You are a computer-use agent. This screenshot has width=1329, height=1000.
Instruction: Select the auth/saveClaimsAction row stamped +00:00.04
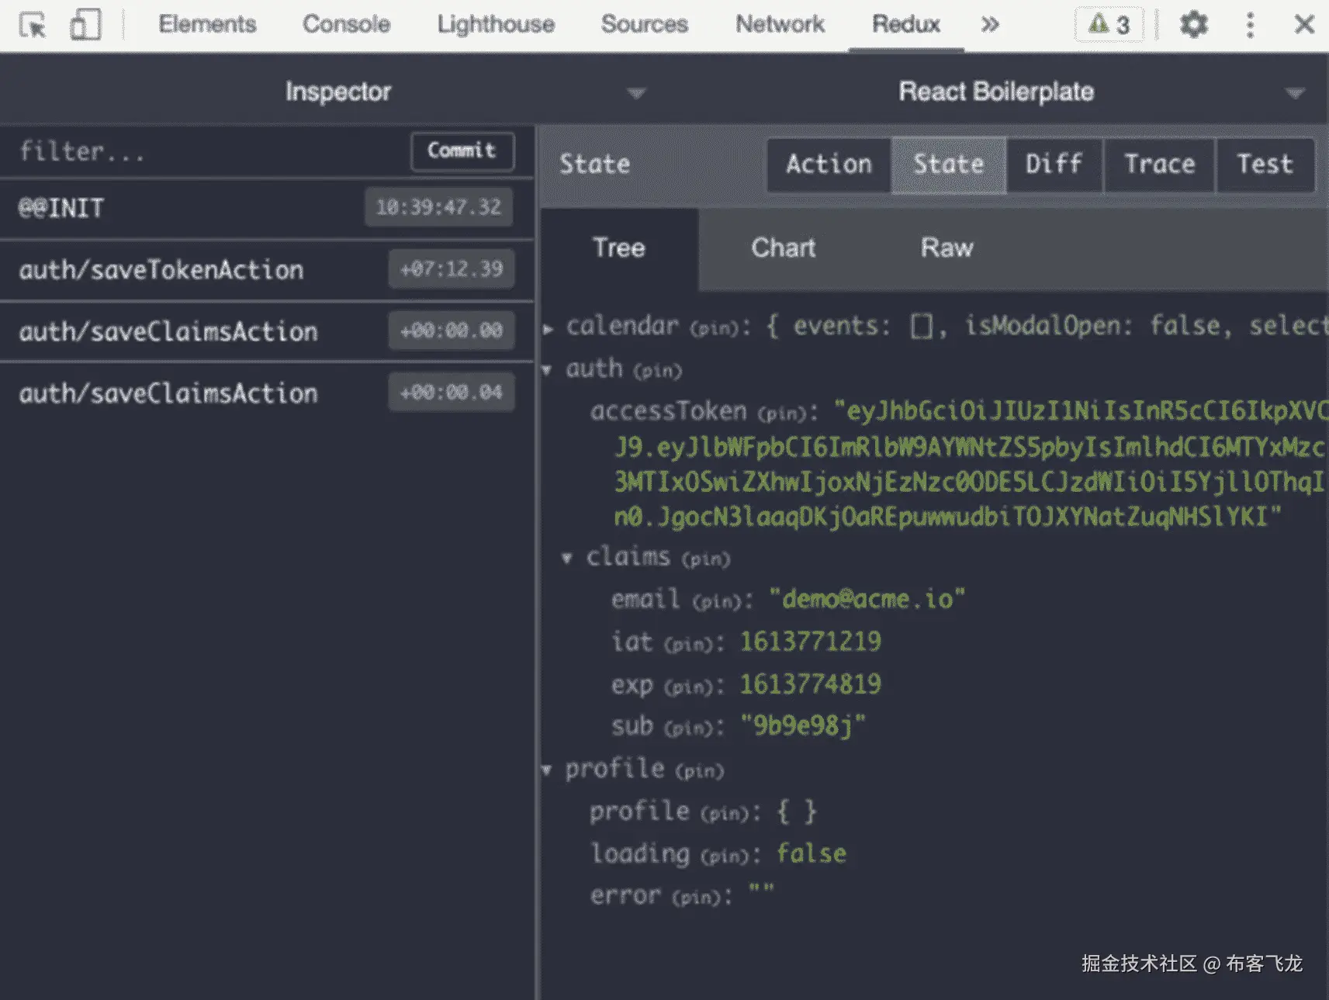pos(266,393)
